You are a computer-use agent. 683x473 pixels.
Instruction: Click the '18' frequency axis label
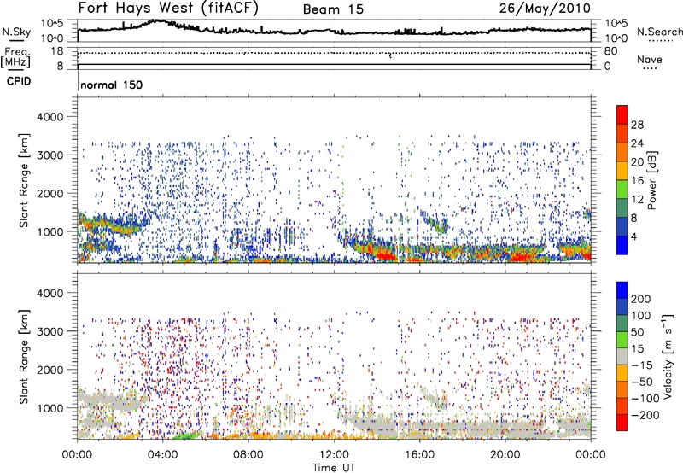coord(57,51)
